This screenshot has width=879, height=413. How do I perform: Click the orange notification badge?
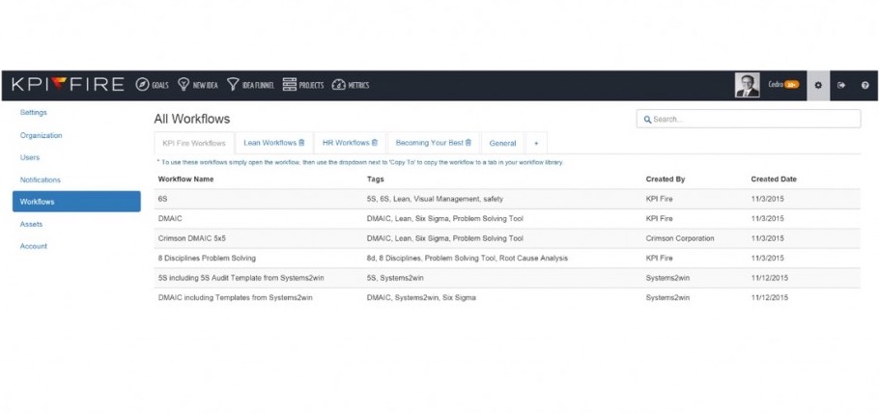pos(791,85)
